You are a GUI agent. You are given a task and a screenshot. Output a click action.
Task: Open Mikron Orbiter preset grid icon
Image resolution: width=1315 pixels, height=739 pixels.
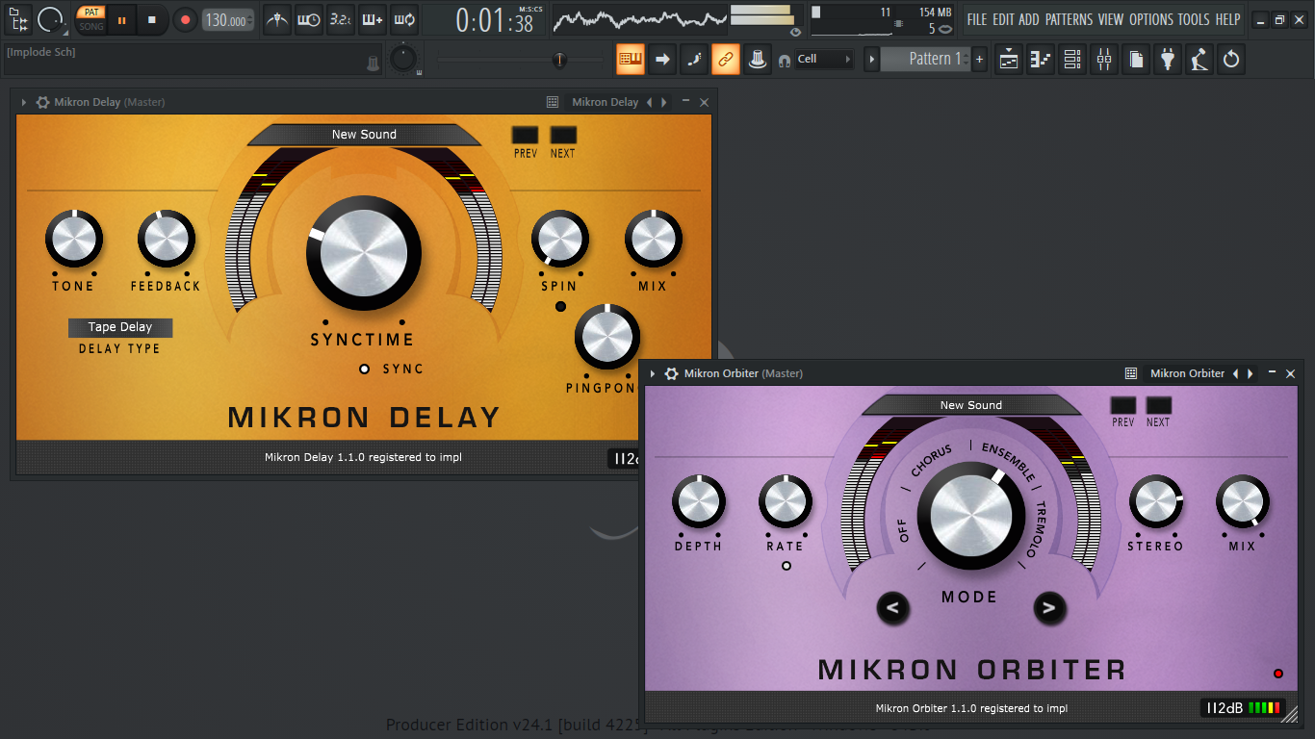[1131, 373]
